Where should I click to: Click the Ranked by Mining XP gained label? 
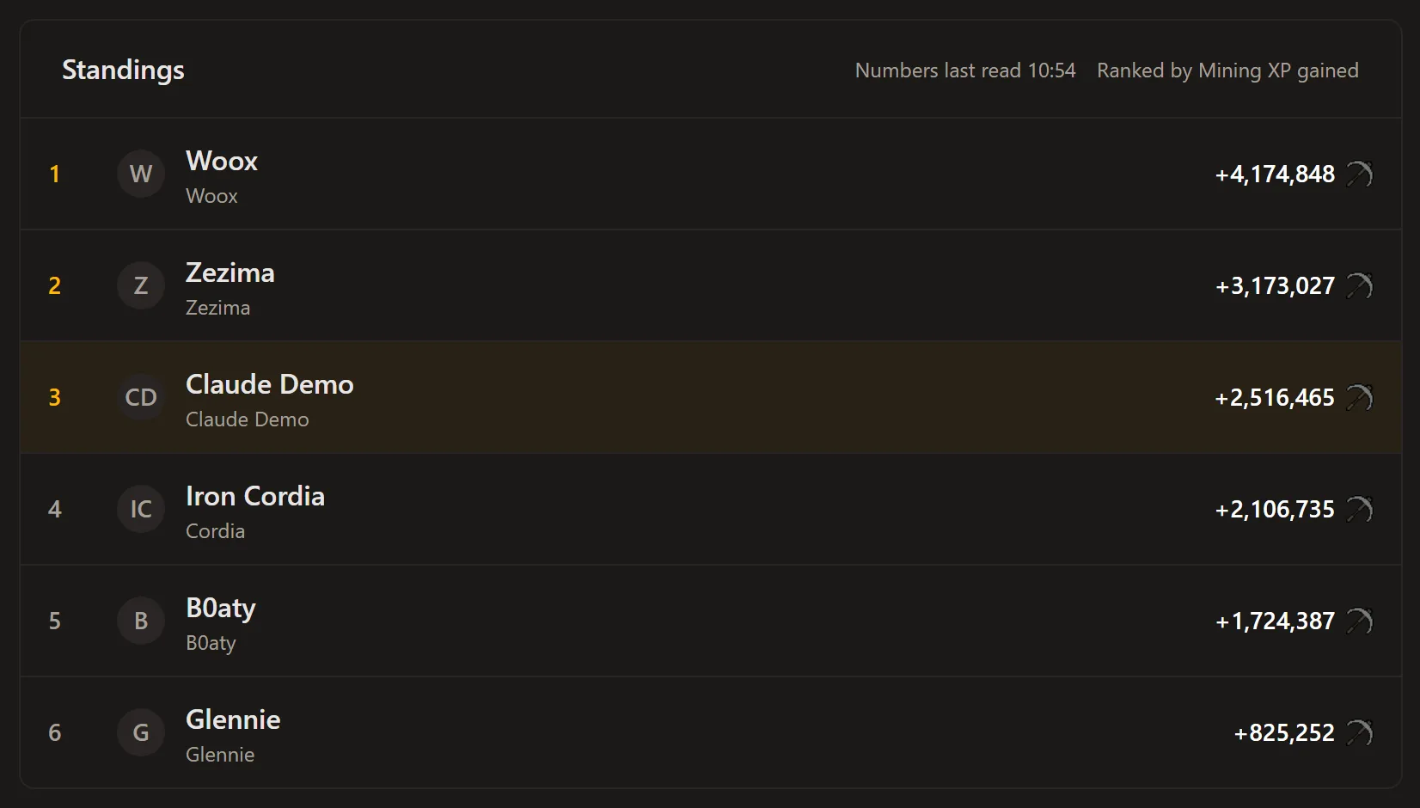(x=1227, y=70)
